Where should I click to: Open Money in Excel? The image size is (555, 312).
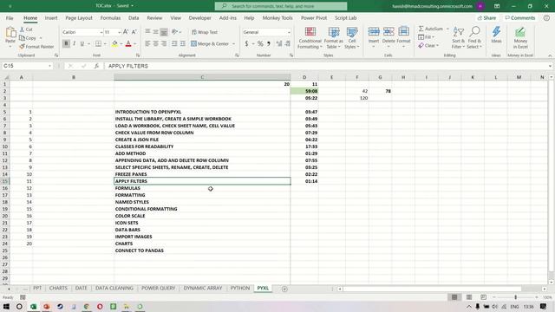click(x=520, y=38)
